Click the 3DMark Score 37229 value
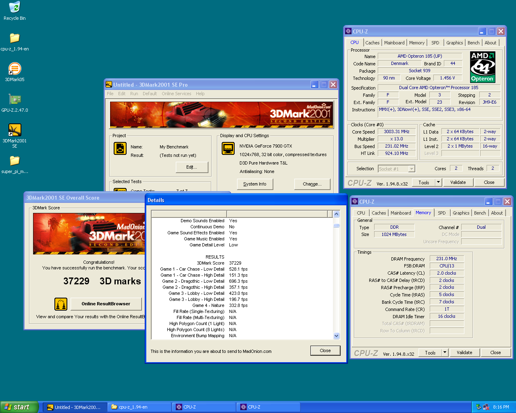Image resolution: width=516 pixels, height=413 pixels. pyautogui.click(x=235, y=263)
